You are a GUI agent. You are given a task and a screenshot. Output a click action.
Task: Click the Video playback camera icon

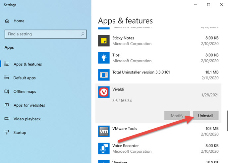tap(7, 119)
